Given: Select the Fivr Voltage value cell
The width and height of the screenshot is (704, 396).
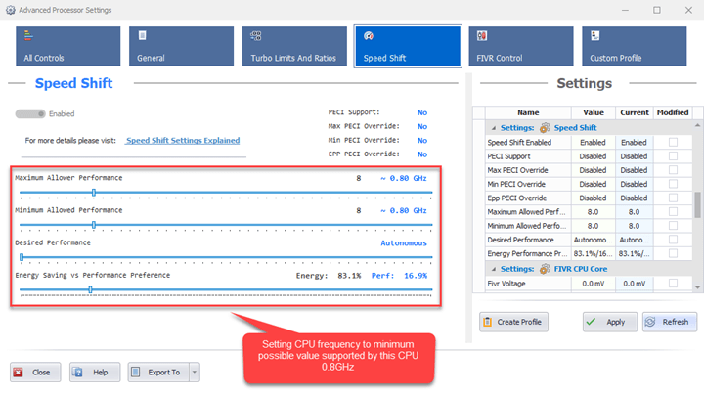Looking at the screenshot, I should (x=594, y=284).
